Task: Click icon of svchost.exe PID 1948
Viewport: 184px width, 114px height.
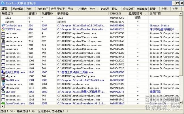Action: [x=3, y=100]
